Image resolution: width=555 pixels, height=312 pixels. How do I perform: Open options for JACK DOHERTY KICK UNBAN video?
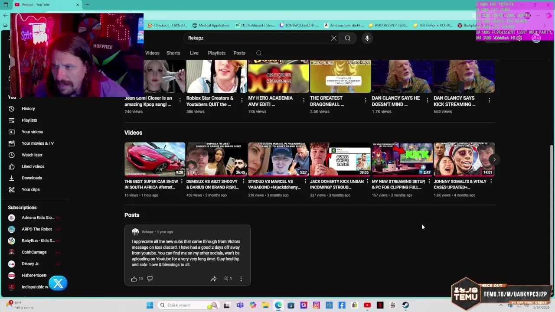(x=367, y=182)
